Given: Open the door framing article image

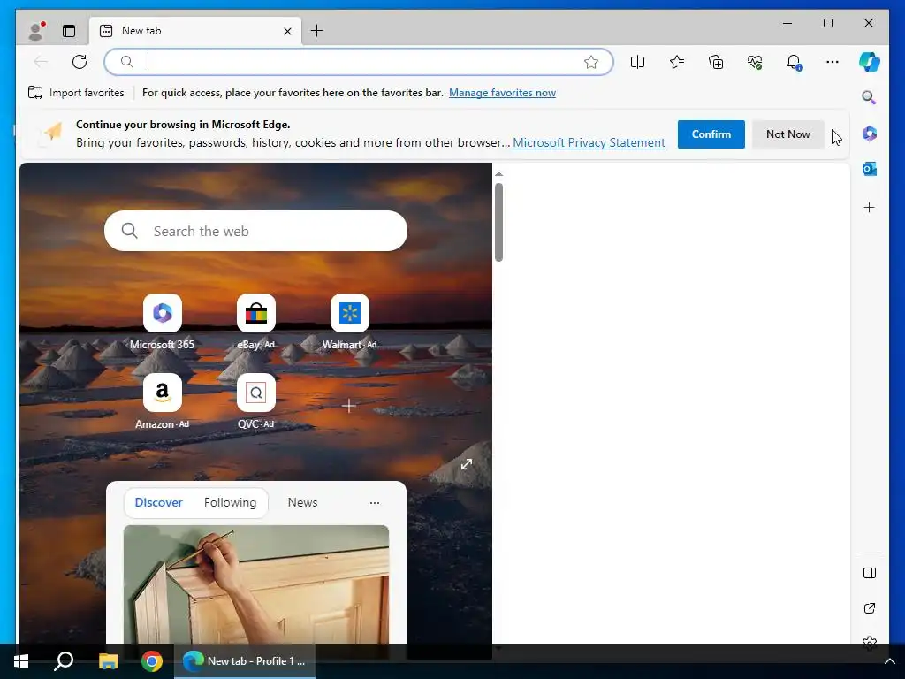Looking at the screenshot, I should pyautogui.click(x=255, y=584).
